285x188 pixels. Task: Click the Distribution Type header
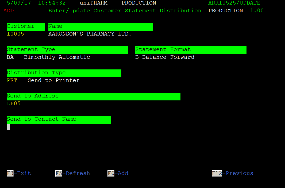pyautogui.click(x=64, y=73)
